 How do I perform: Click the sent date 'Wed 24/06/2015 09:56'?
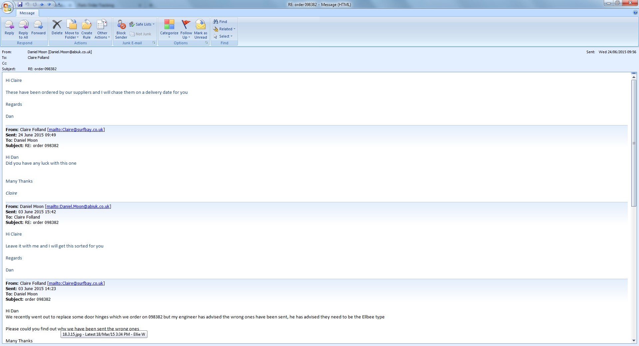[x=617, y=52]
